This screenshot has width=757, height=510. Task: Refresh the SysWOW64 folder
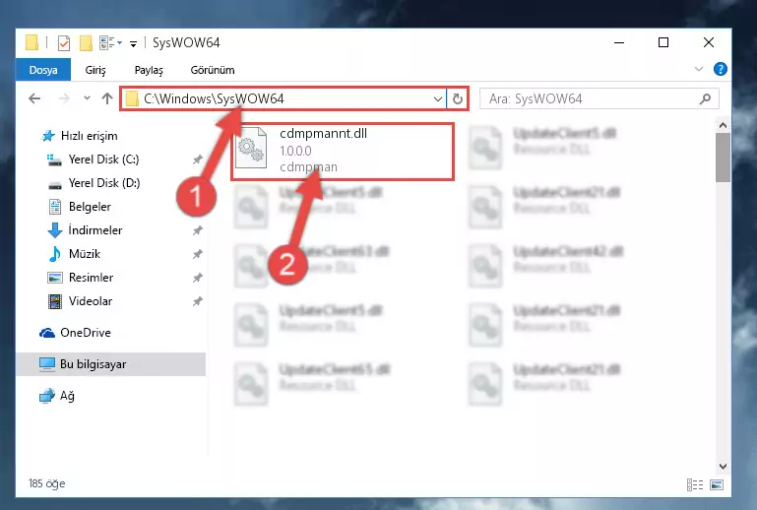457,99
